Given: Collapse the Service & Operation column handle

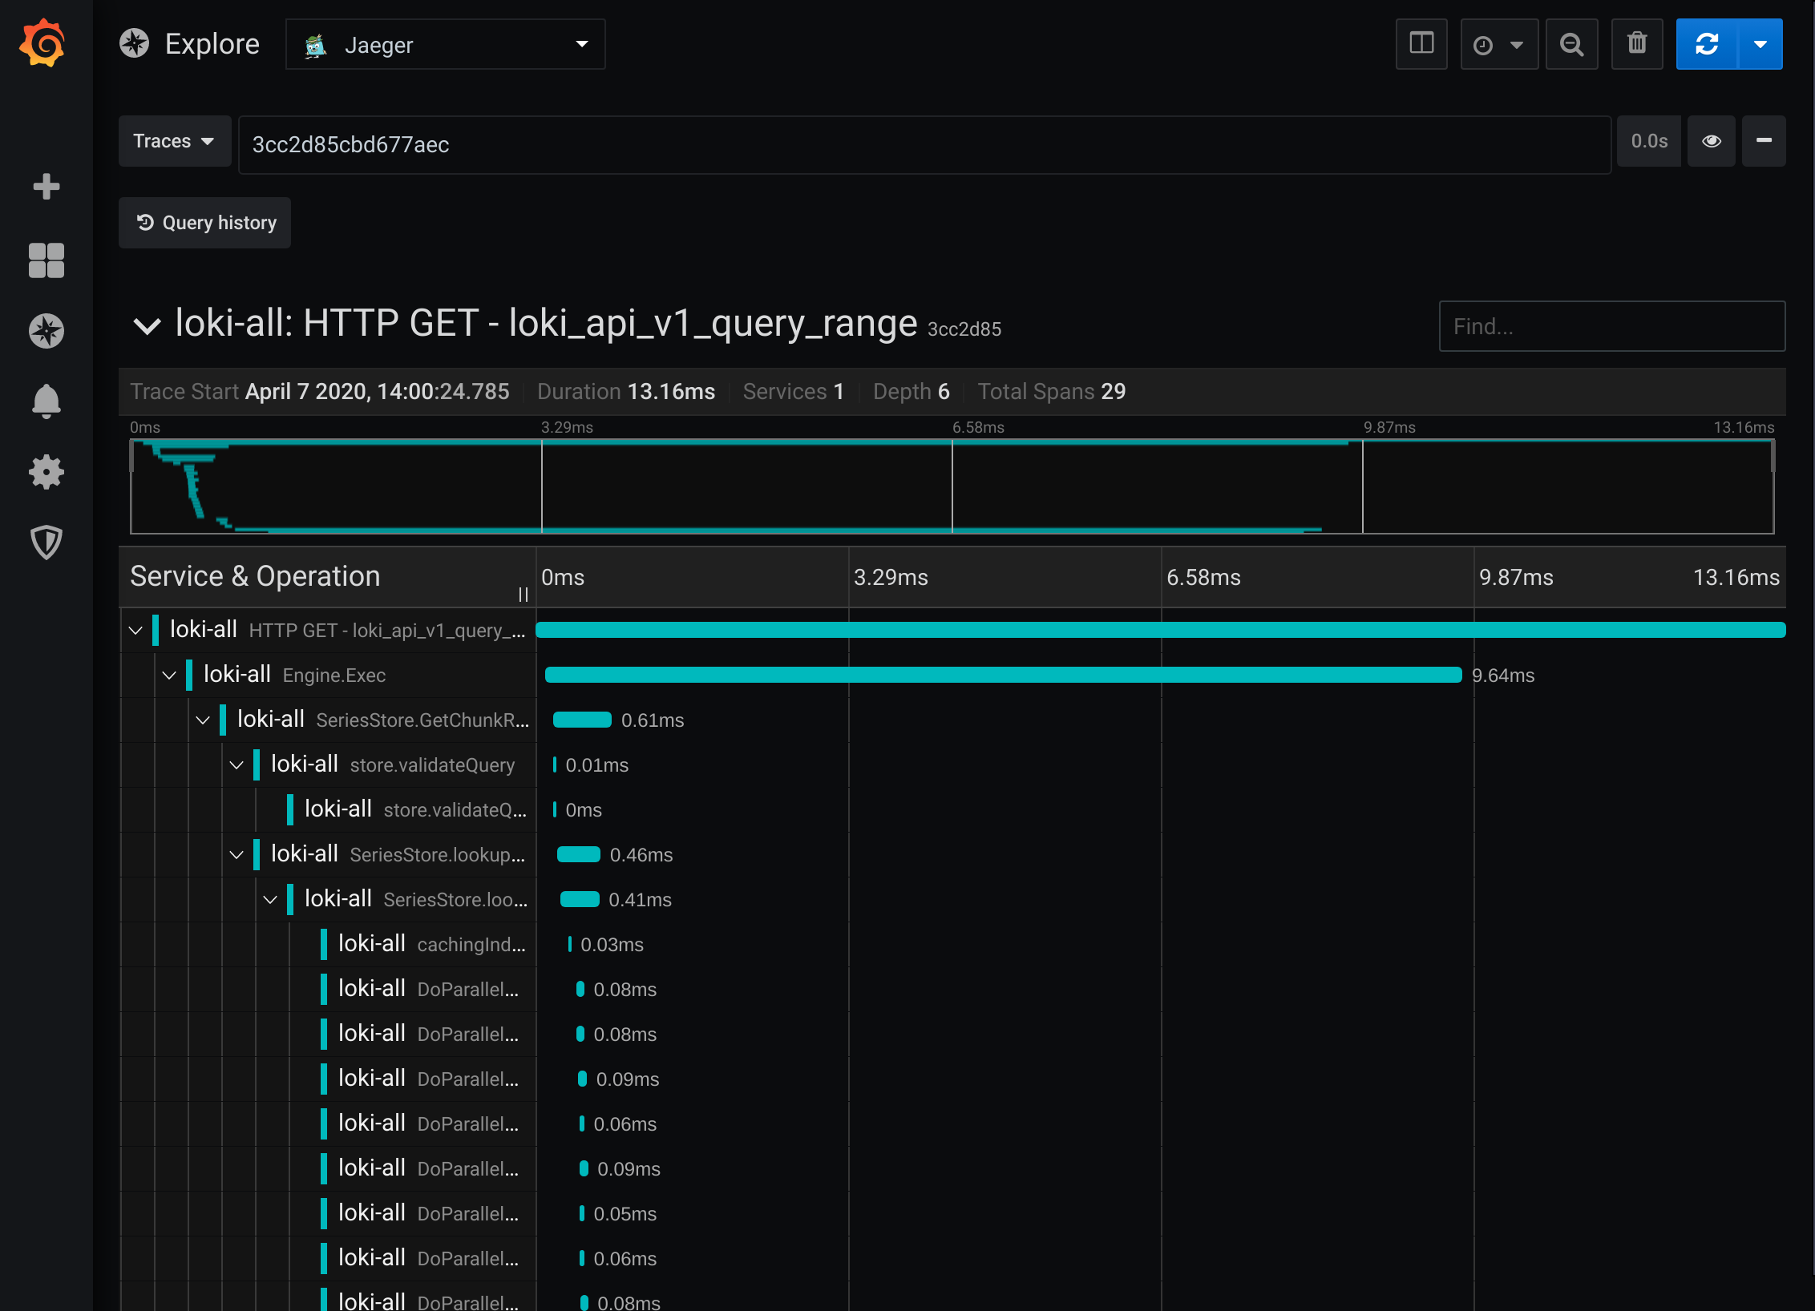Looking at the screenshot, I should (523, 595).
